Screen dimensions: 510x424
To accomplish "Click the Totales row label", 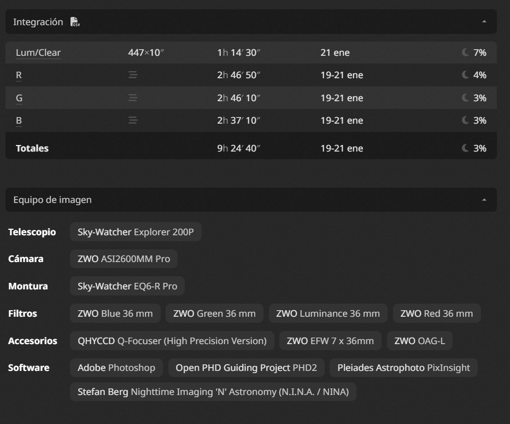I will coord(32,148).
